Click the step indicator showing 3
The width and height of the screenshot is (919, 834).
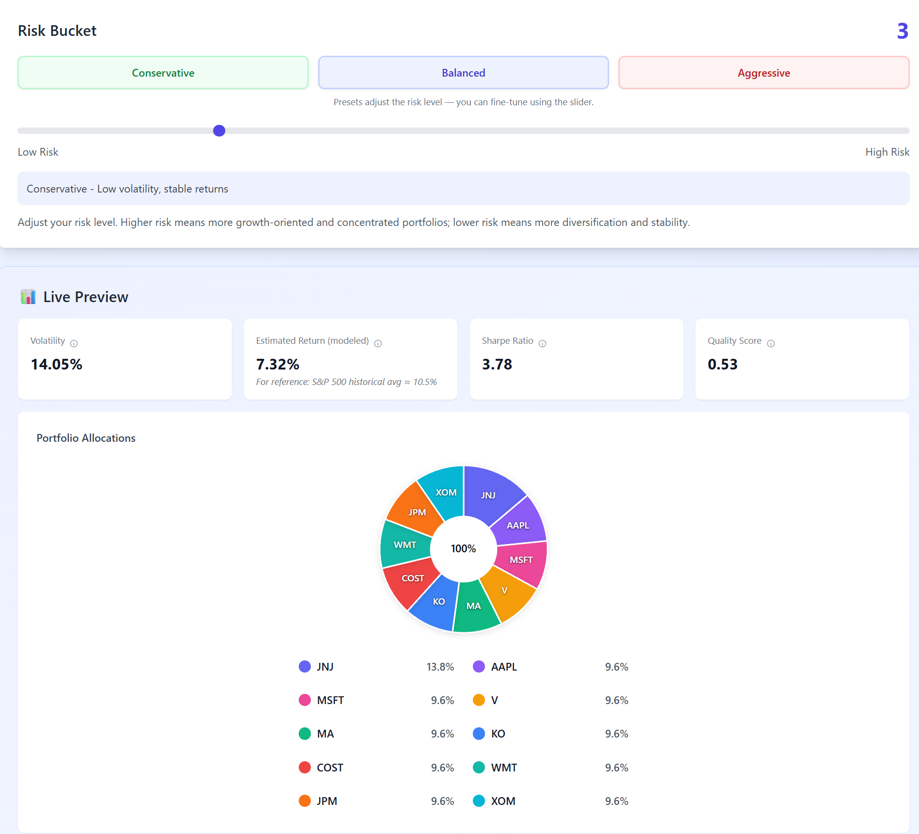tap(902, 32)
